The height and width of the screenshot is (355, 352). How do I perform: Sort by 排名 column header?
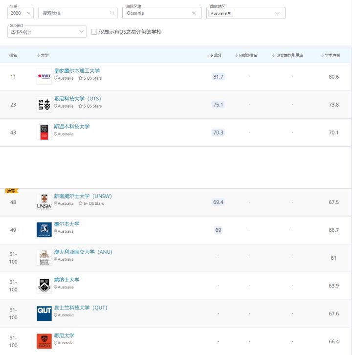coord(13,55)
